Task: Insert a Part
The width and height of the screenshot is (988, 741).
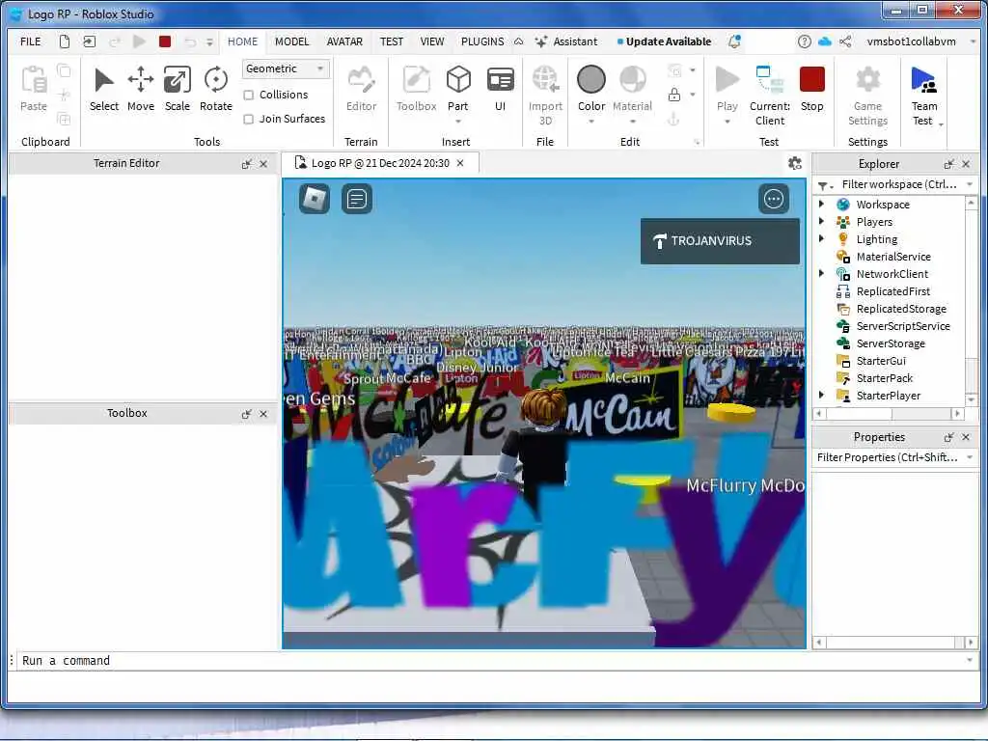Action: click(x=458, y=95)
